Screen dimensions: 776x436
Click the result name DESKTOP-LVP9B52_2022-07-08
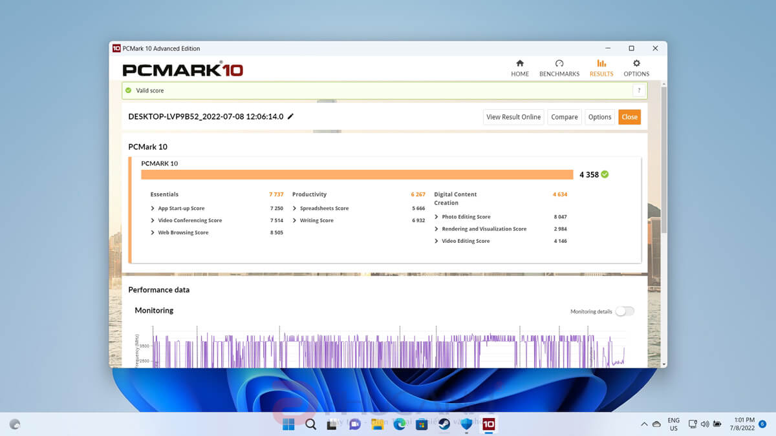tap(206, 117)
